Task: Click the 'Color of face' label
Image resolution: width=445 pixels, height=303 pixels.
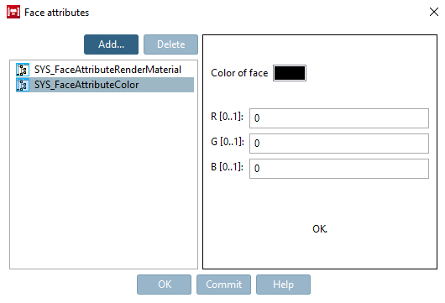Action: 239,73
